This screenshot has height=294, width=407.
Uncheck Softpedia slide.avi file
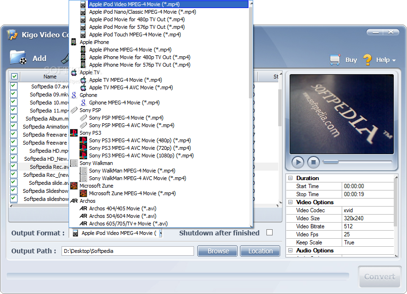pyautogui.click(x=14, y=182)
